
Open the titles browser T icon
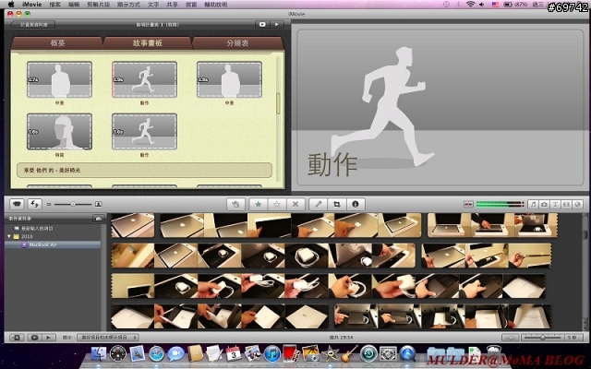click(555, 204)
